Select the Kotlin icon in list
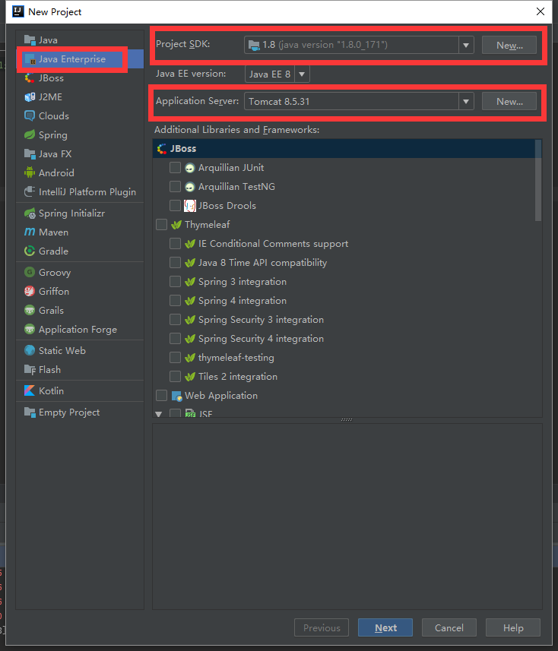Image resolution: width=558 pixels, height=651 pixels. point(30,391)
